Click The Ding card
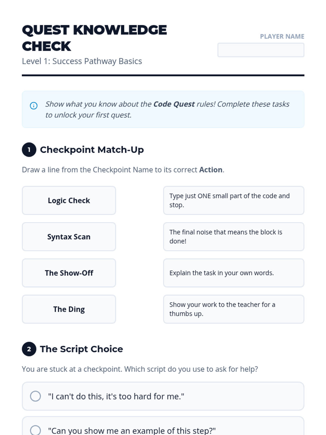The width and height of the screenshot is (326, 435). pyautogui.click(x=69, y=309)
